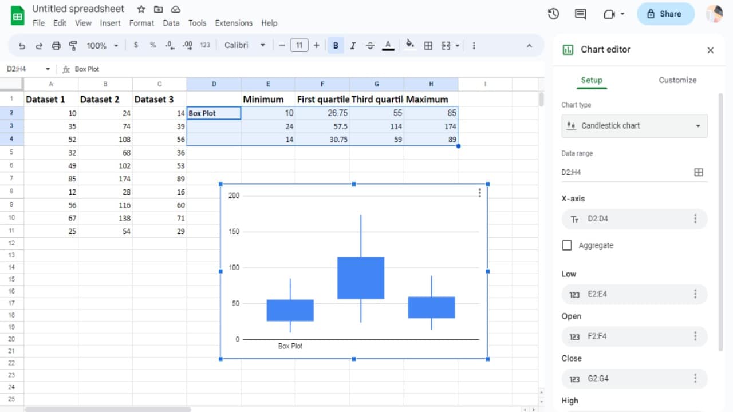Screen dimensions: 733x412
Task: Click the Untitled spreadsheet title
Action: [78, 9]
